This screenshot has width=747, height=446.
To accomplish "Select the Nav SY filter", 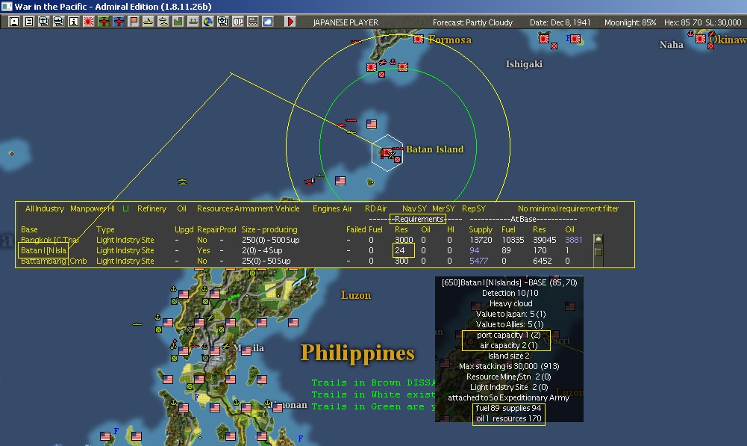I will tap(414, 208).
